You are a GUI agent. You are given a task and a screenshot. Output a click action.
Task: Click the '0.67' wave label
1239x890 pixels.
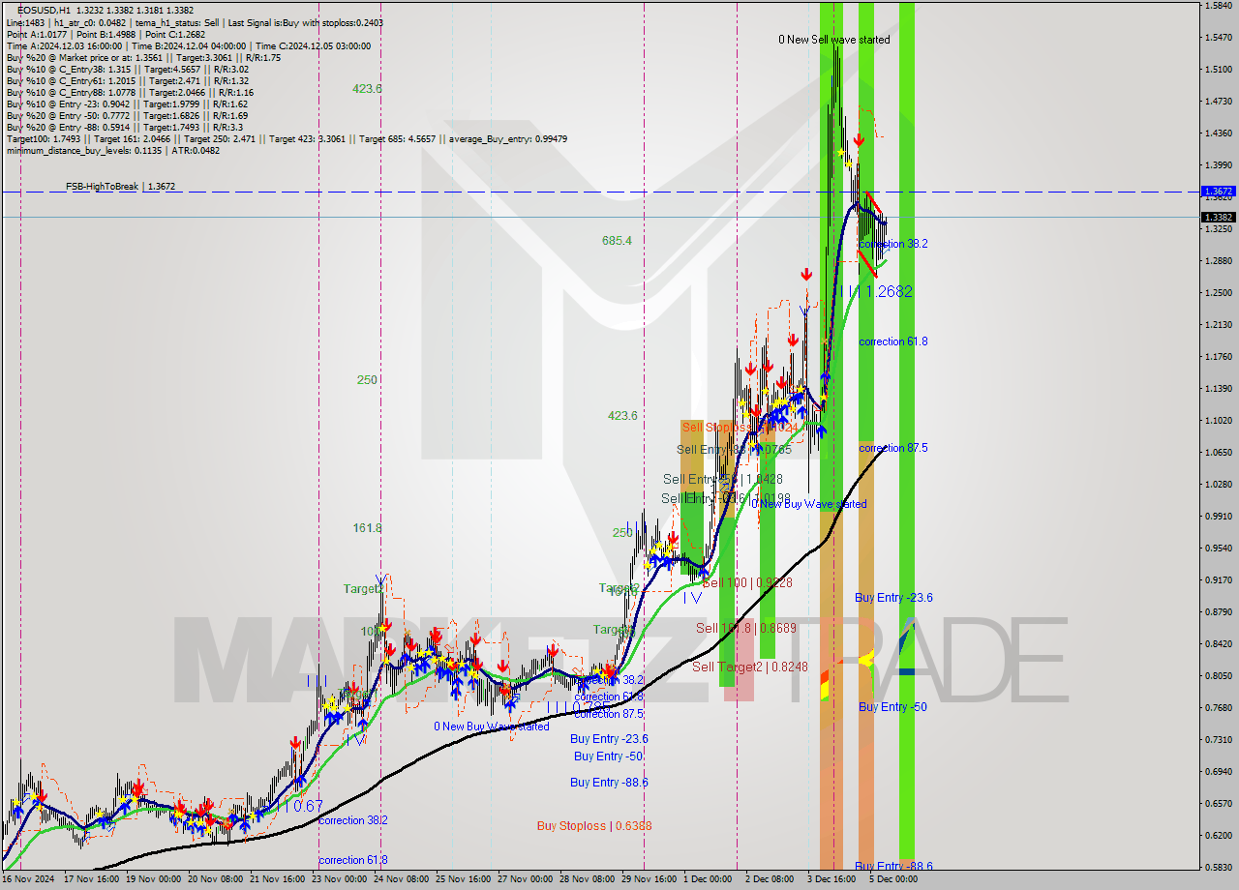click(x=308, y=806)
